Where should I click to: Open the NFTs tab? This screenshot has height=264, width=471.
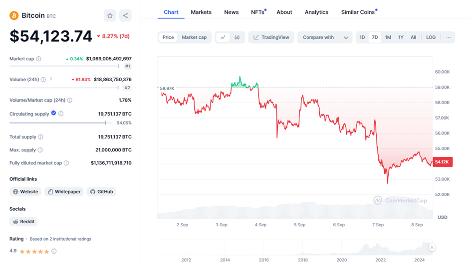coord(258,12)
